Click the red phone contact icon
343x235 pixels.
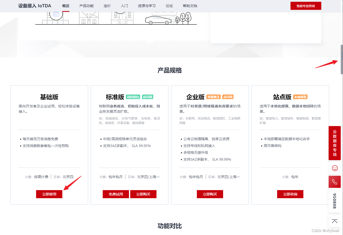(x=335, y=182)
